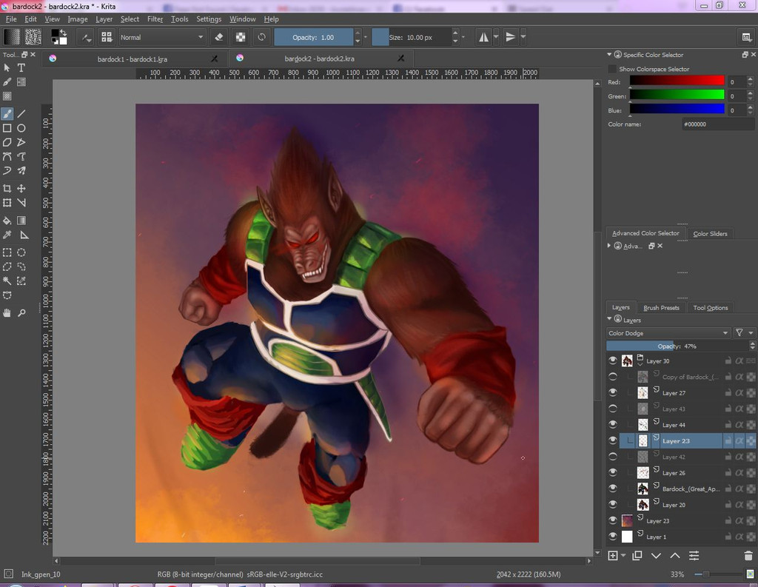Hide Layer 44
Screen dimensions: 758x587
613,425
